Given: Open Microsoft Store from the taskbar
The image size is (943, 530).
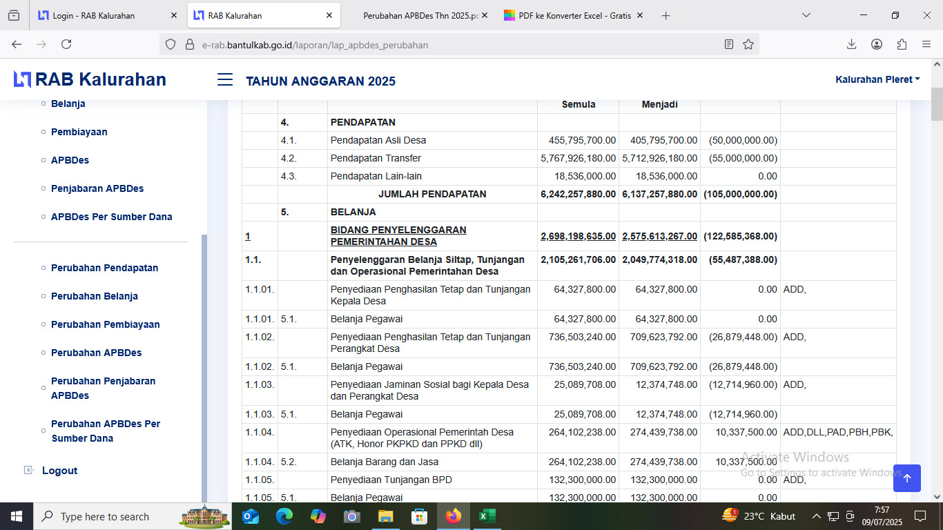Looking at the screenshot, I should pyautogui.click(x=420, y=516).
